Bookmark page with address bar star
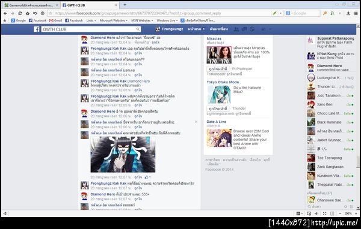 click(x=51, y=13)
